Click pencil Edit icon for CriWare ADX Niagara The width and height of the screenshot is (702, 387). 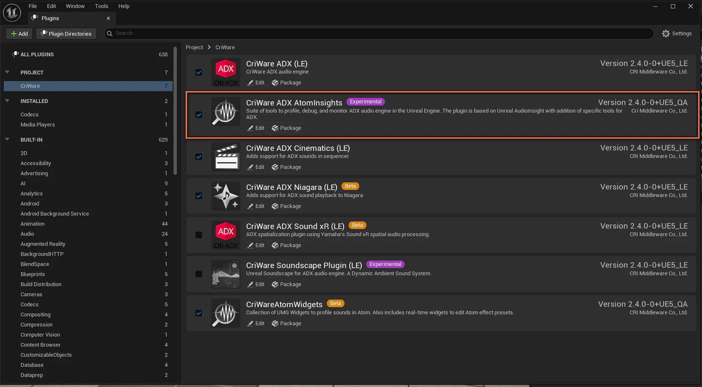(250, 206)
